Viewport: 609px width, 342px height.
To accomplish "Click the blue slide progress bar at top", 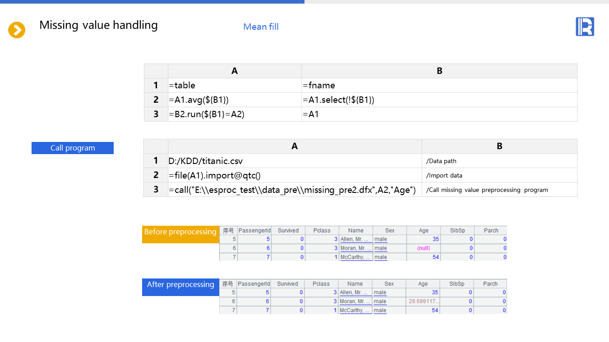I will 152,2.
